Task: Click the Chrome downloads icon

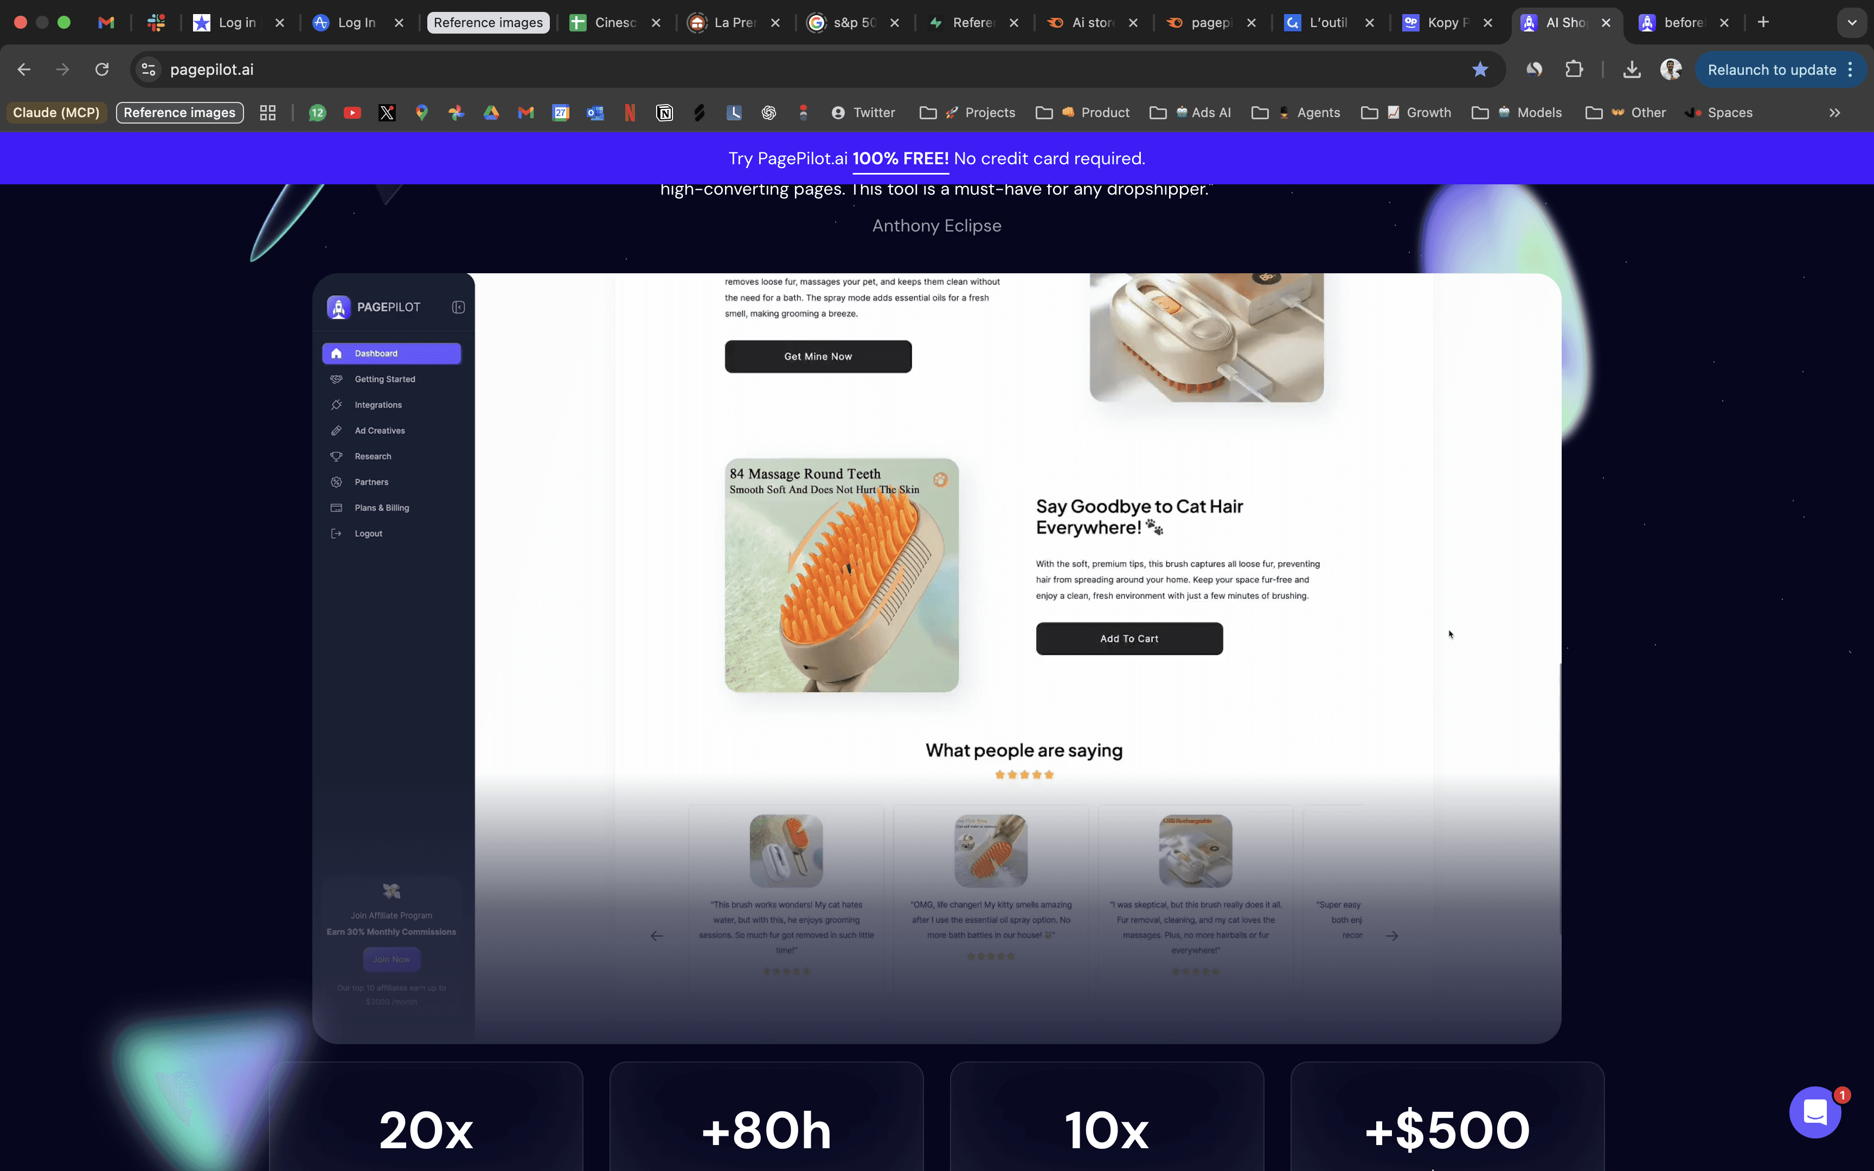Action: [1631, 70]
